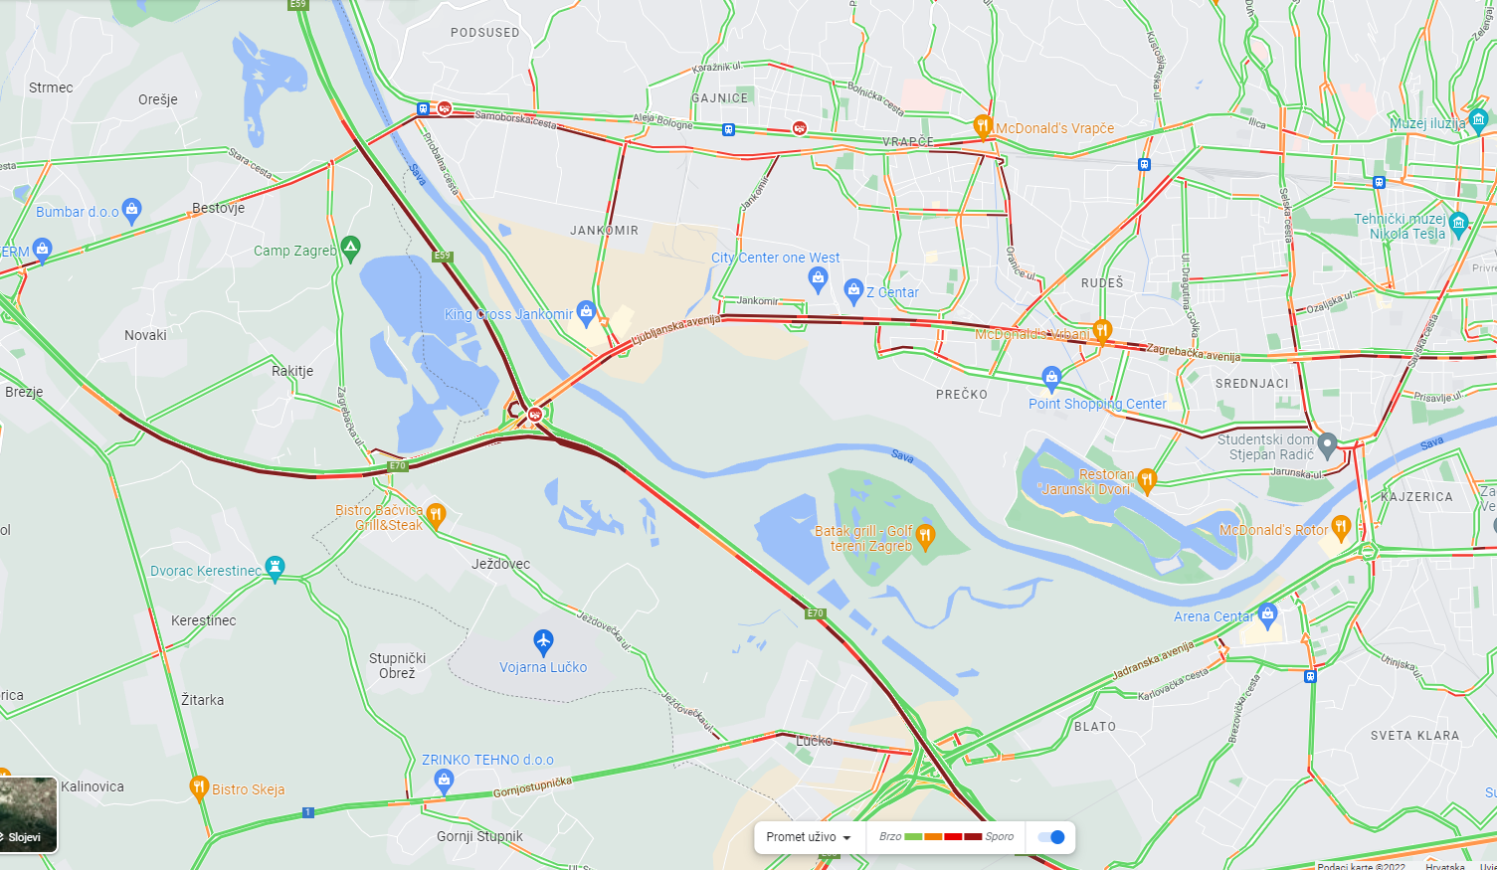Open the Arena Centar shopping marker
The width and height of the screenshot is (1497, 870).
point(1267,613)
